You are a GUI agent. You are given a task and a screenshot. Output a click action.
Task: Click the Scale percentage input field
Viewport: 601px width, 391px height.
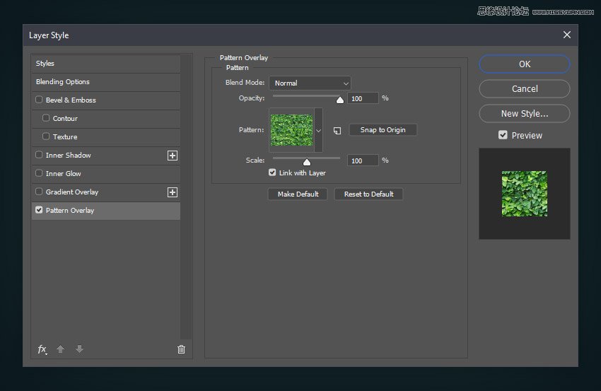(x=363, y=161)
